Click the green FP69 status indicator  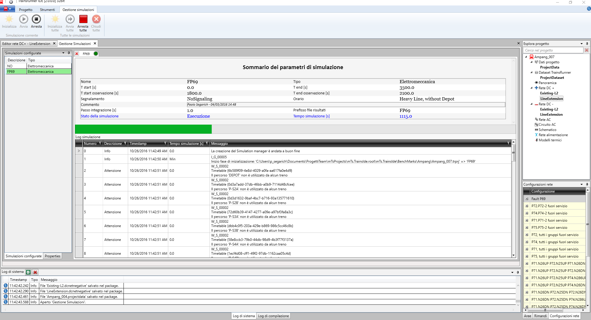(x=96, y=54)
